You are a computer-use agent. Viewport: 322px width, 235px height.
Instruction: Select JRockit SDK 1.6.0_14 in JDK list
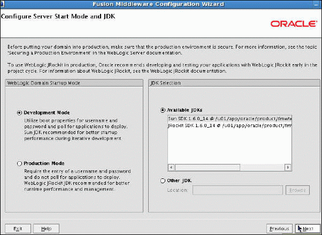229,126
